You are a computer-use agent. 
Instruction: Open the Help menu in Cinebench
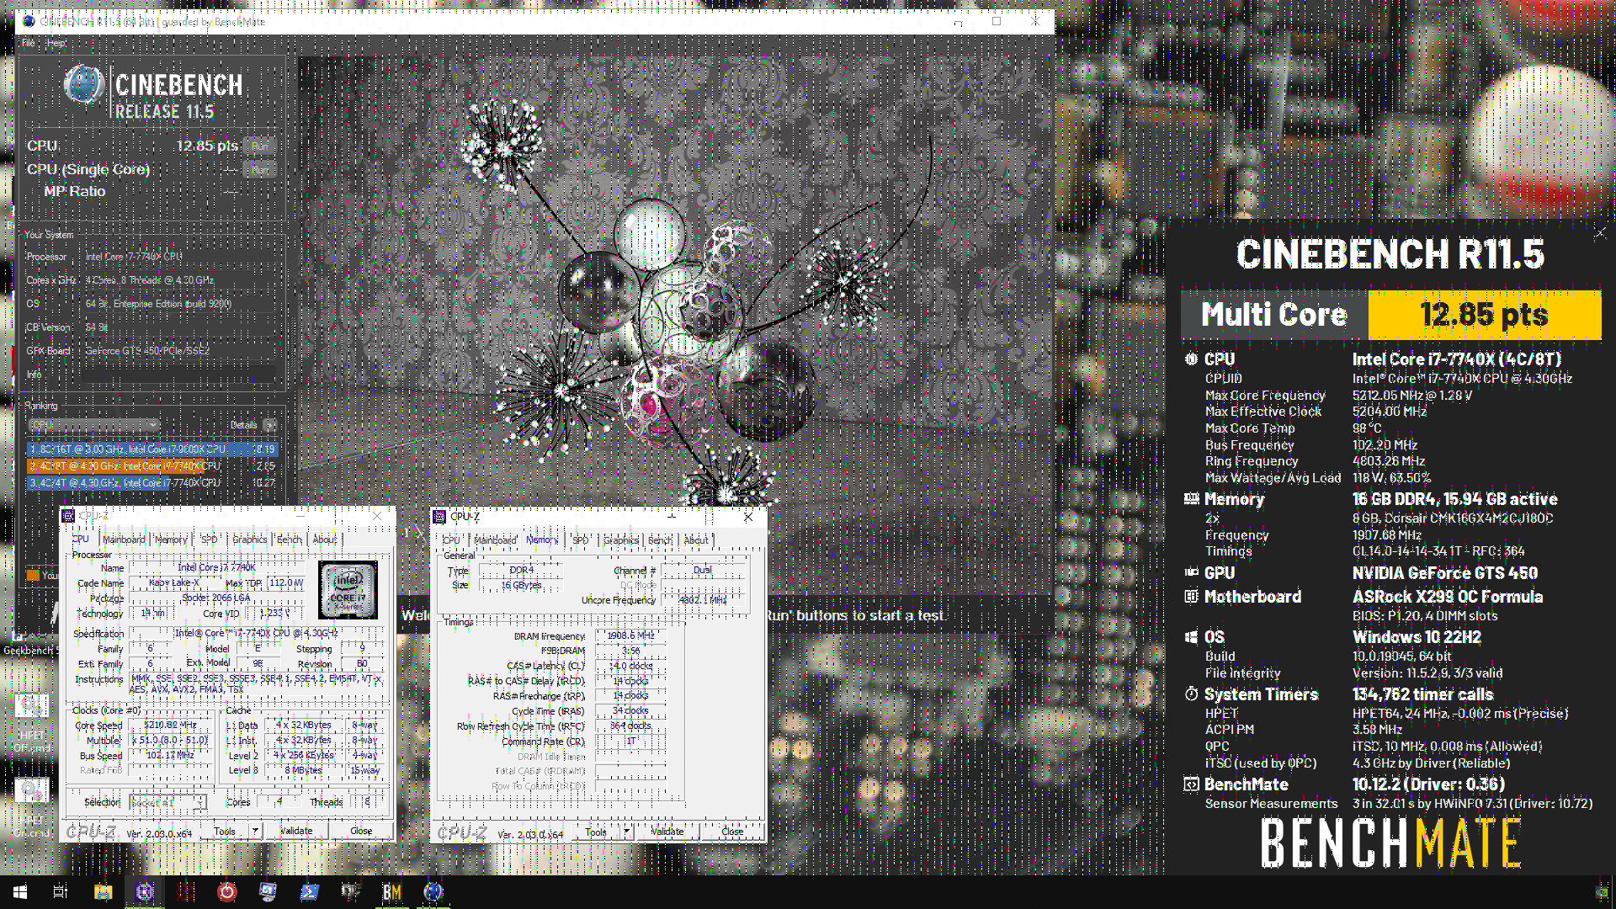coord(56,43)
